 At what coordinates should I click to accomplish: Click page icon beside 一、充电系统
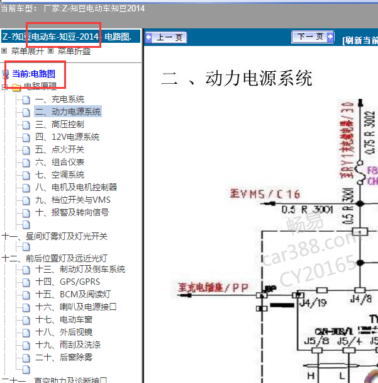(26, 100)
